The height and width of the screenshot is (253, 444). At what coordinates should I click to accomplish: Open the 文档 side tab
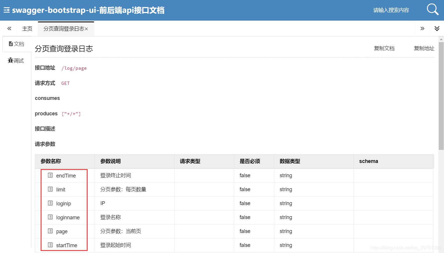tap(17, 44)
